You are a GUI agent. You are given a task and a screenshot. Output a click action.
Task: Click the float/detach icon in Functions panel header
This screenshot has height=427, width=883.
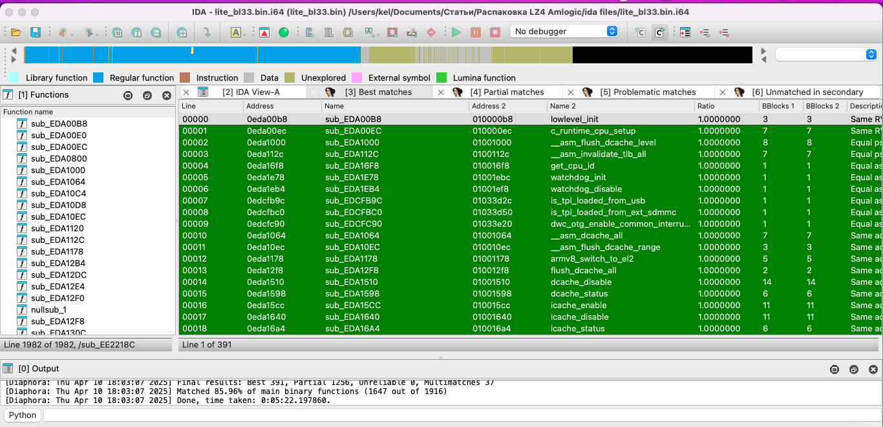pyautogui.click(x=147, y=95)
